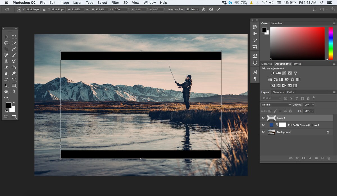Click the toolbox foreground color swatch
This screenshot has width=337, height=196.
point(9,105)
